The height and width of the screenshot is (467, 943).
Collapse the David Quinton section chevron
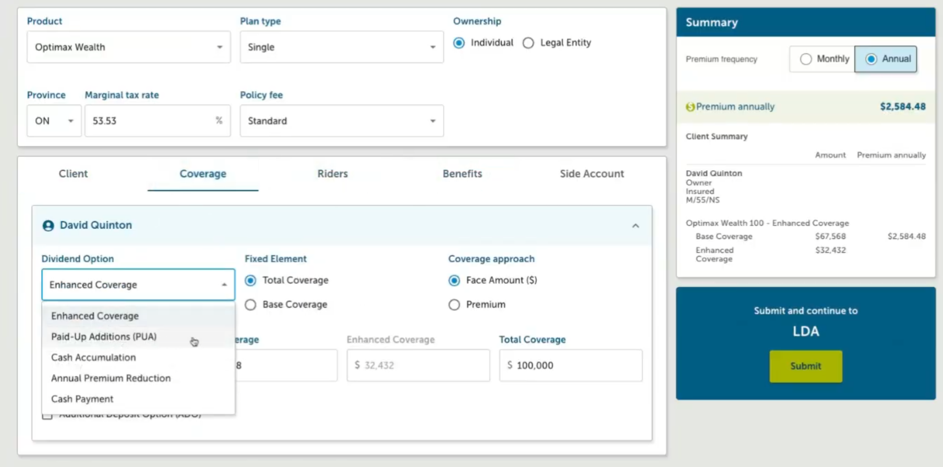[635, 226]
